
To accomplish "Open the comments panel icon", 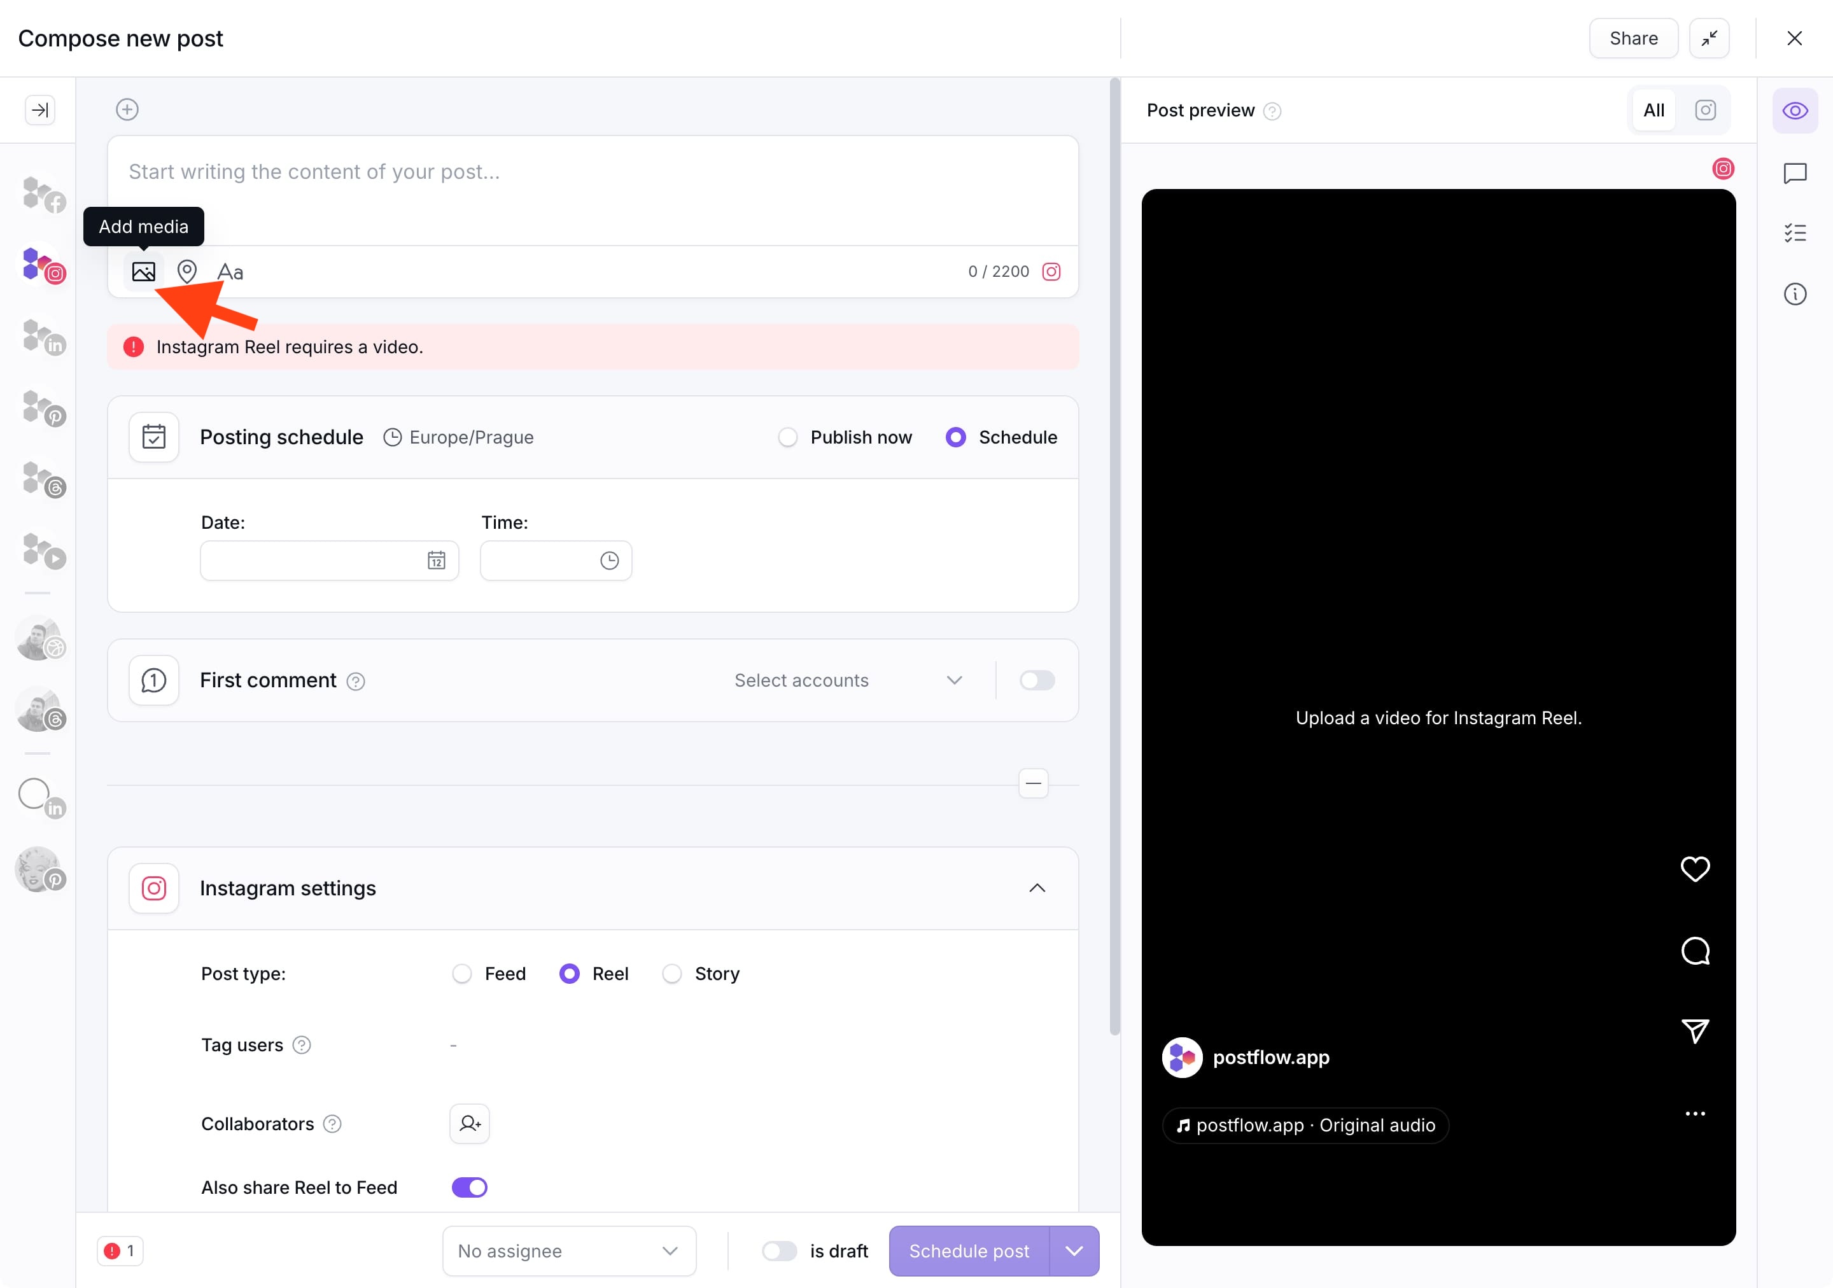I will point(1795,173).
